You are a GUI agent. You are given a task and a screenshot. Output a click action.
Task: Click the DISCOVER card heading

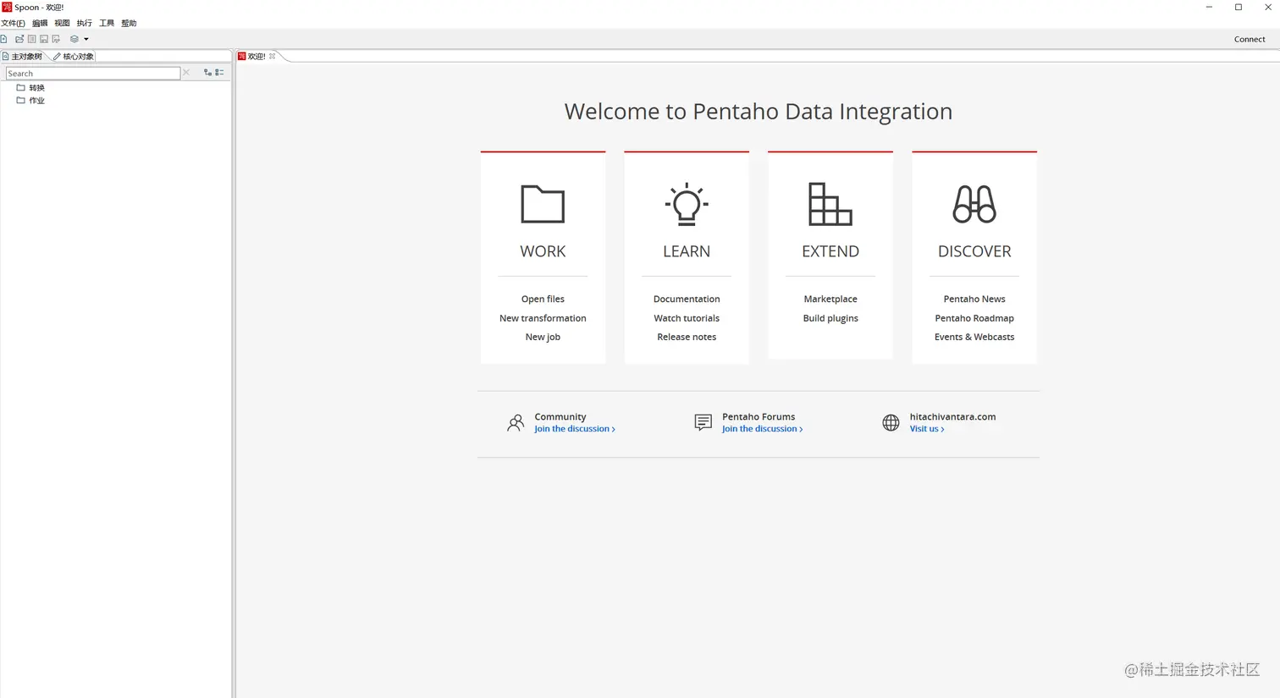tap(974, 251)
